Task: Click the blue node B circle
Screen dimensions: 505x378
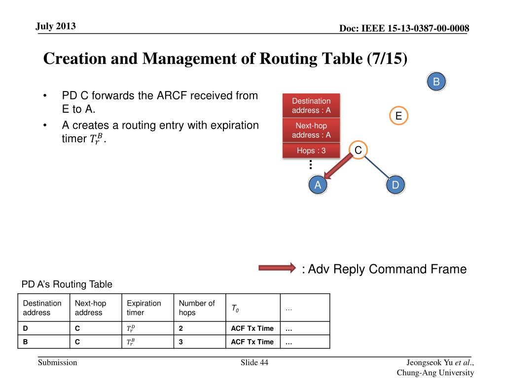Action: [x=436, y=81]
